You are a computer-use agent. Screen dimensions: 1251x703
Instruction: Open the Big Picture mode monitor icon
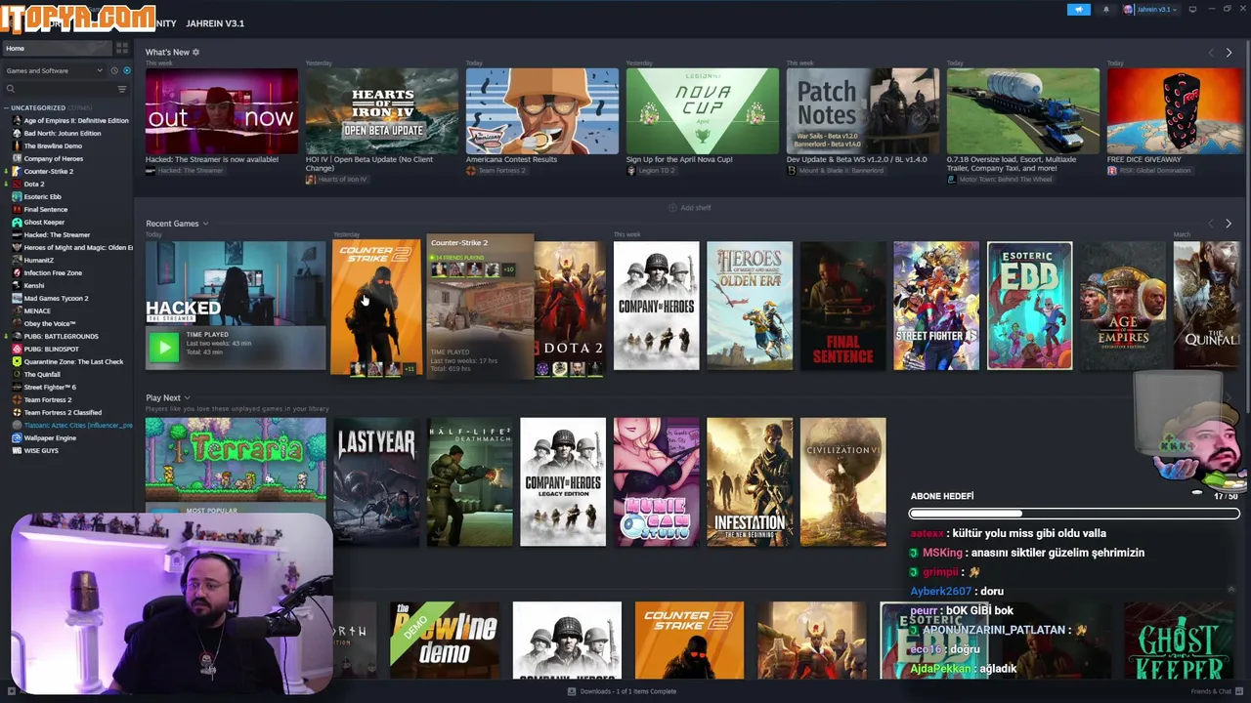tap(1192, 10)
